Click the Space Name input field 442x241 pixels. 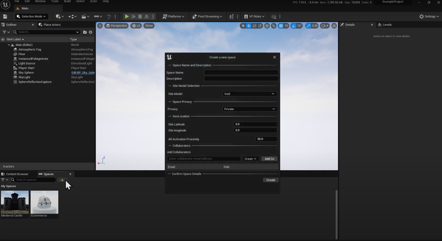coord(241,73)
